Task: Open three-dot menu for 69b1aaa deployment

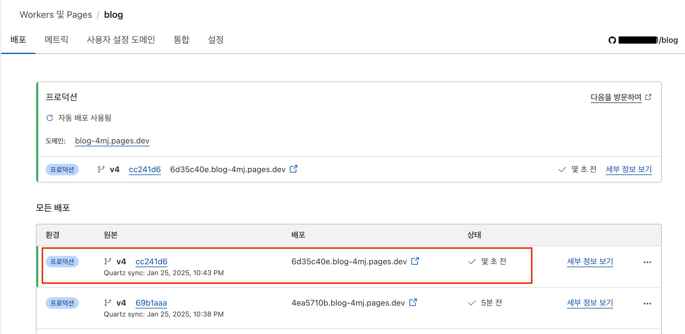Action: (647, 303)
